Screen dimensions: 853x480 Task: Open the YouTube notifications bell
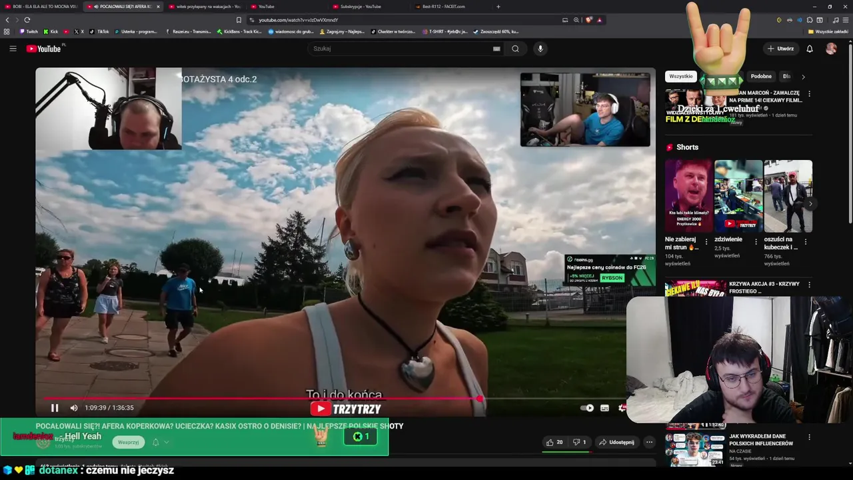tap(810, 49)
